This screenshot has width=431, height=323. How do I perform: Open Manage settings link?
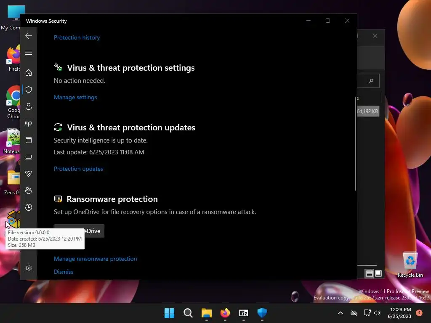click(75, 97)
